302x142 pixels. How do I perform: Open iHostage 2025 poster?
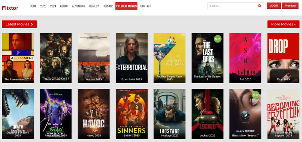click(170, 114)
